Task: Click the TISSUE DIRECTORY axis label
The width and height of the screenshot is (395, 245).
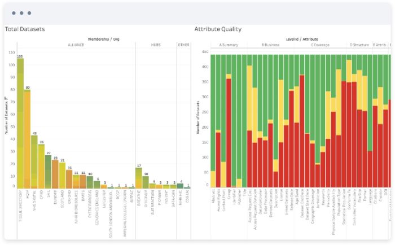Action: tap(21, 206)
